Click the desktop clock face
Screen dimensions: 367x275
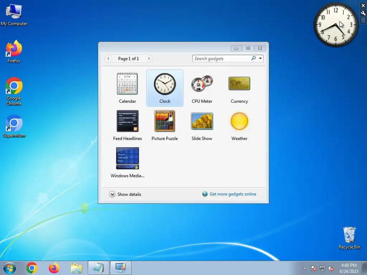coord(335,25)
